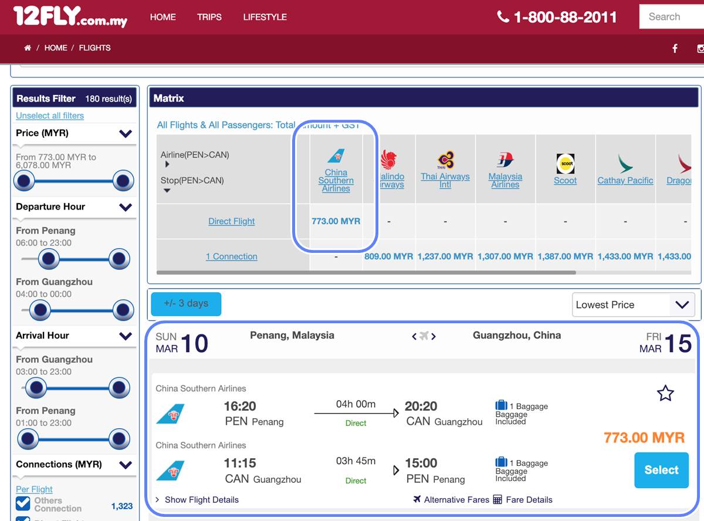704x521 pixels.
Task: Click the 06:00 start handle of Departure From Penang slider
Action: point(49,258)
